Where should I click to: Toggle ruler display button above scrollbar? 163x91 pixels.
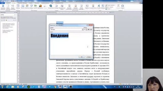[x=142, y=13]
